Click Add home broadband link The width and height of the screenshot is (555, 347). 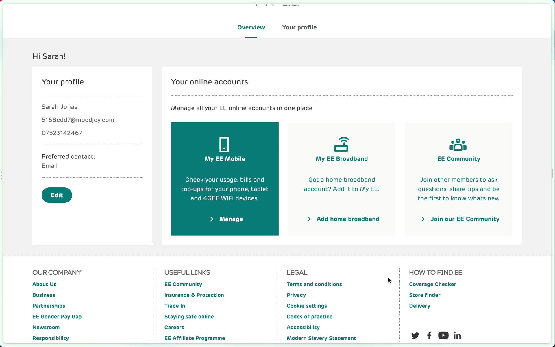tap(348, 219)
